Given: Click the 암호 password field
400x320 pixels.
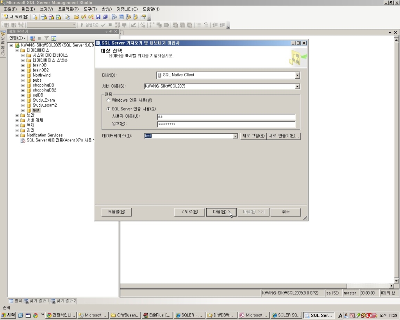Looking at the screenshot, I should 226,124.
